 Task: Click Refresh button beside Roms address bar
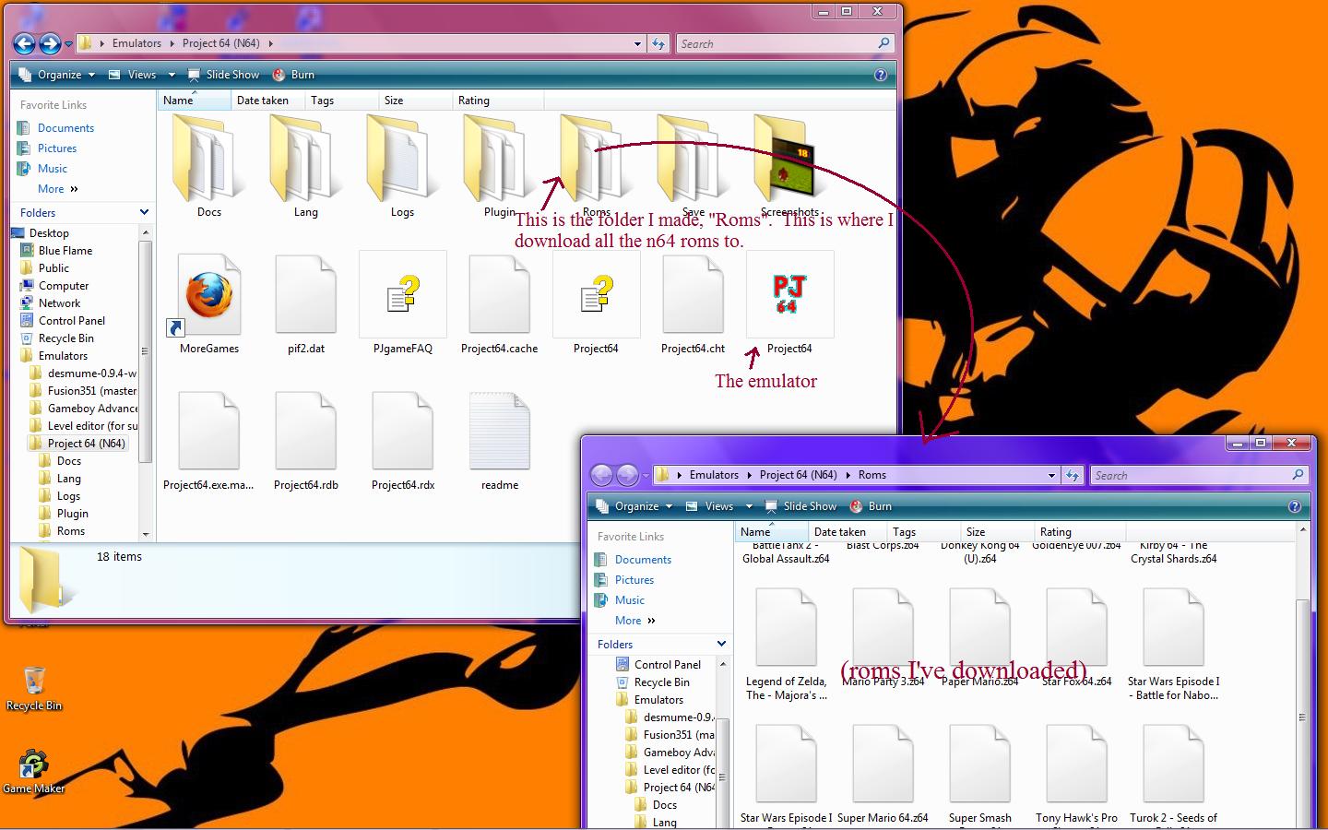1072,475
